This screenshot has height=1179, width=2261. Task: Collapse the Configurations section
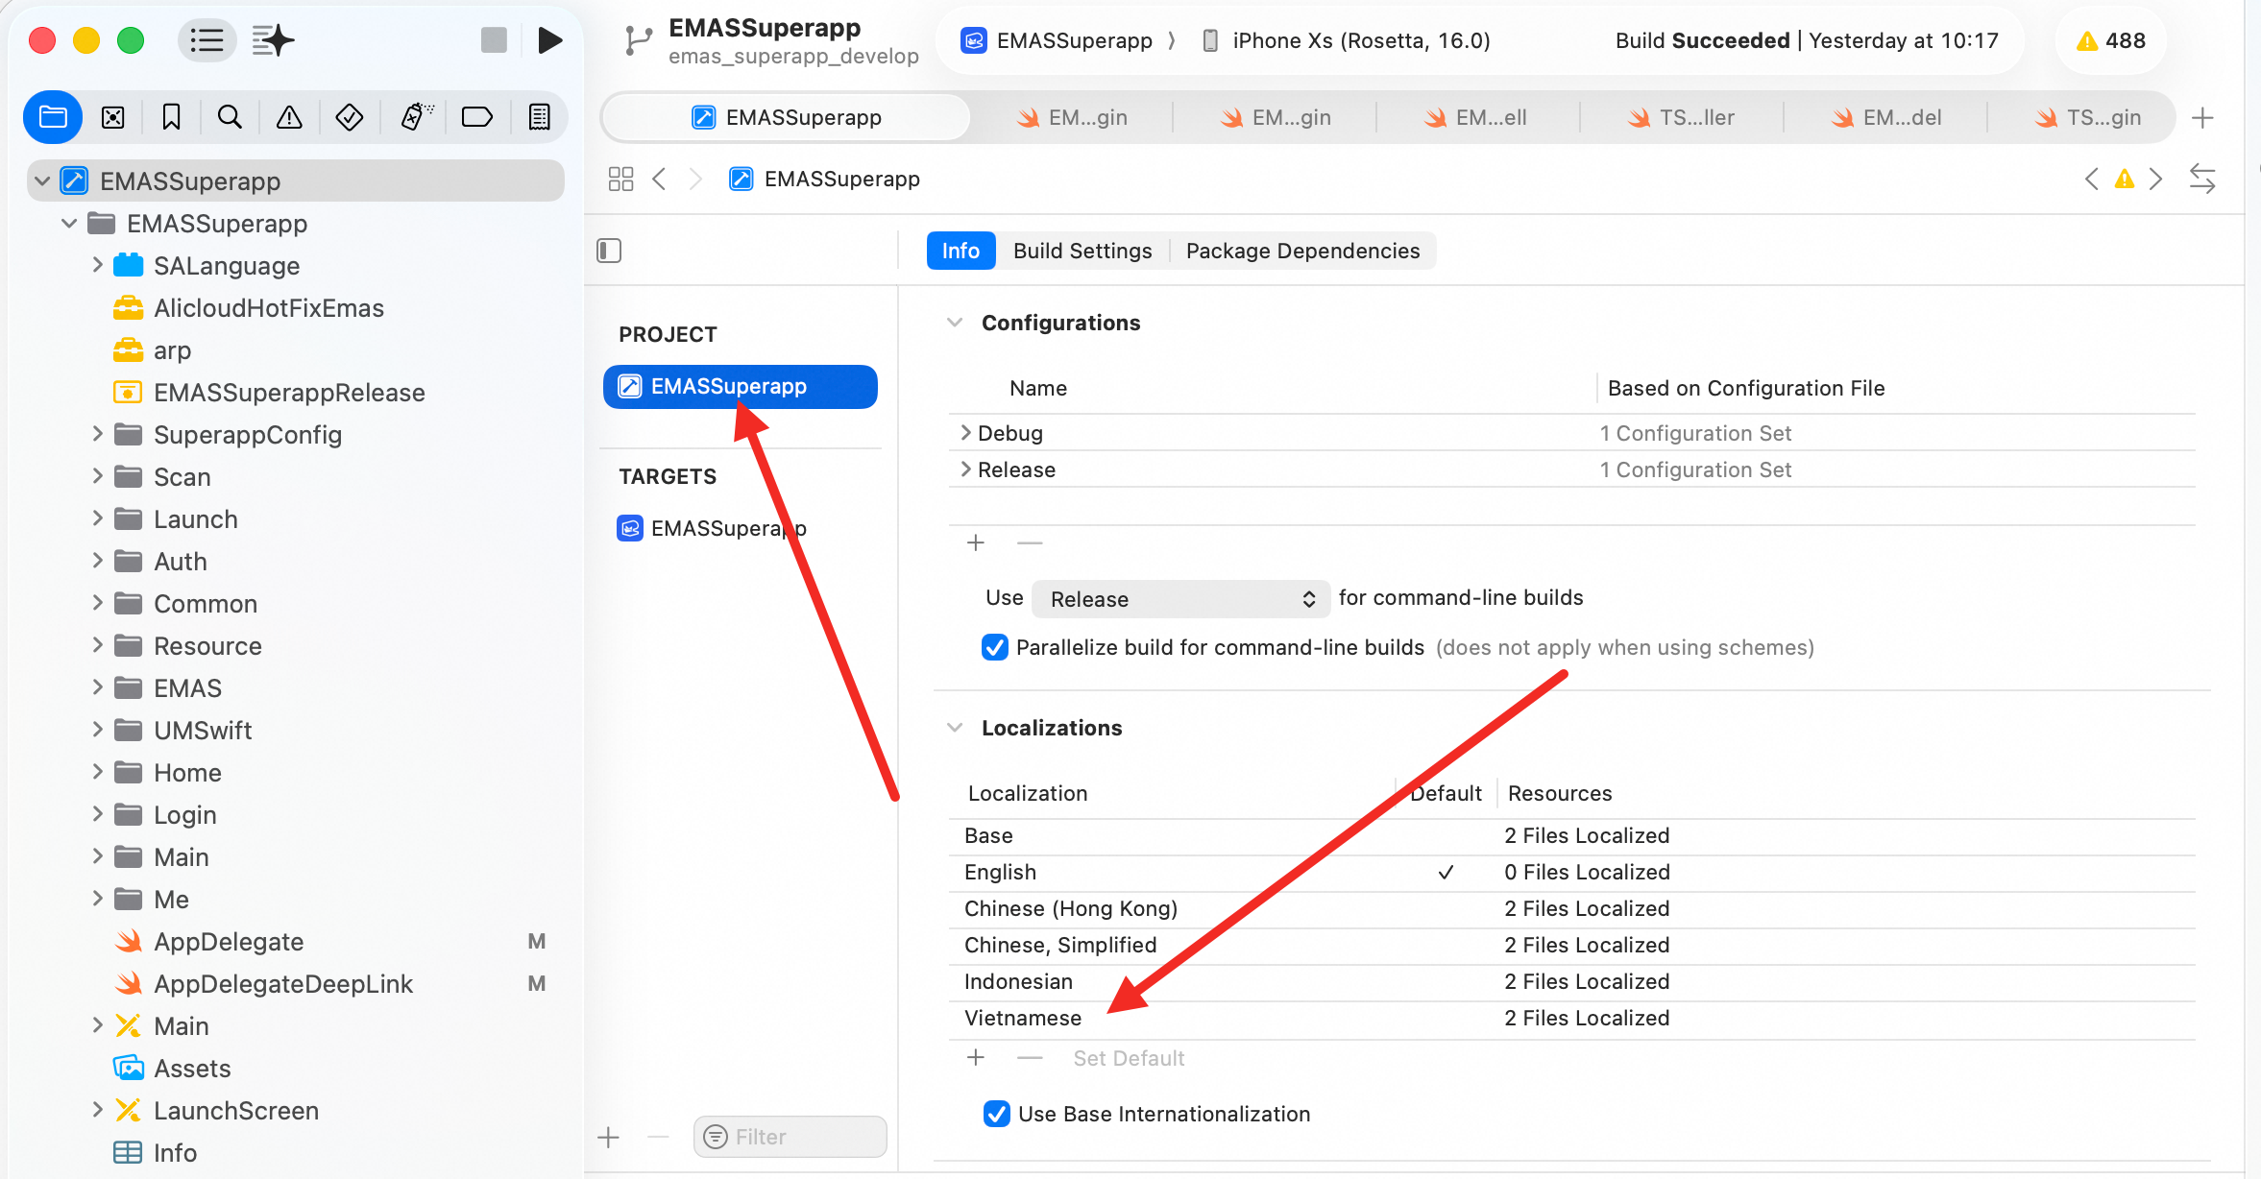pyautogui.click(x=955, y=323)
